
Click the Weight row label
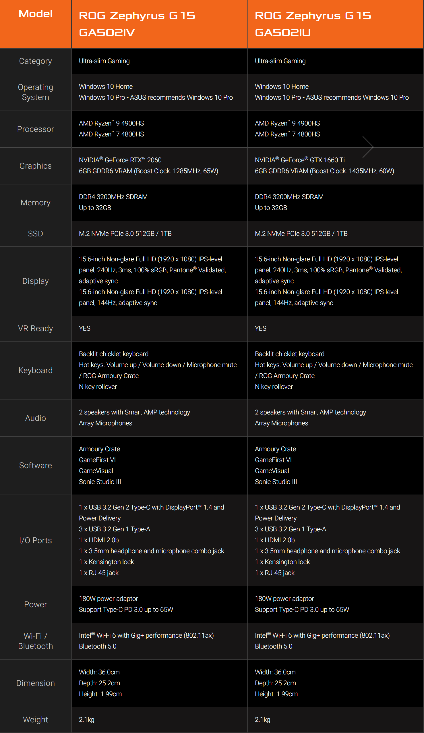36,720
